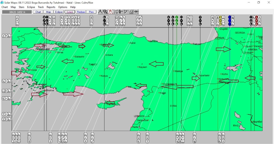Activate the magnifier zoom tool

tap(105, 12)
